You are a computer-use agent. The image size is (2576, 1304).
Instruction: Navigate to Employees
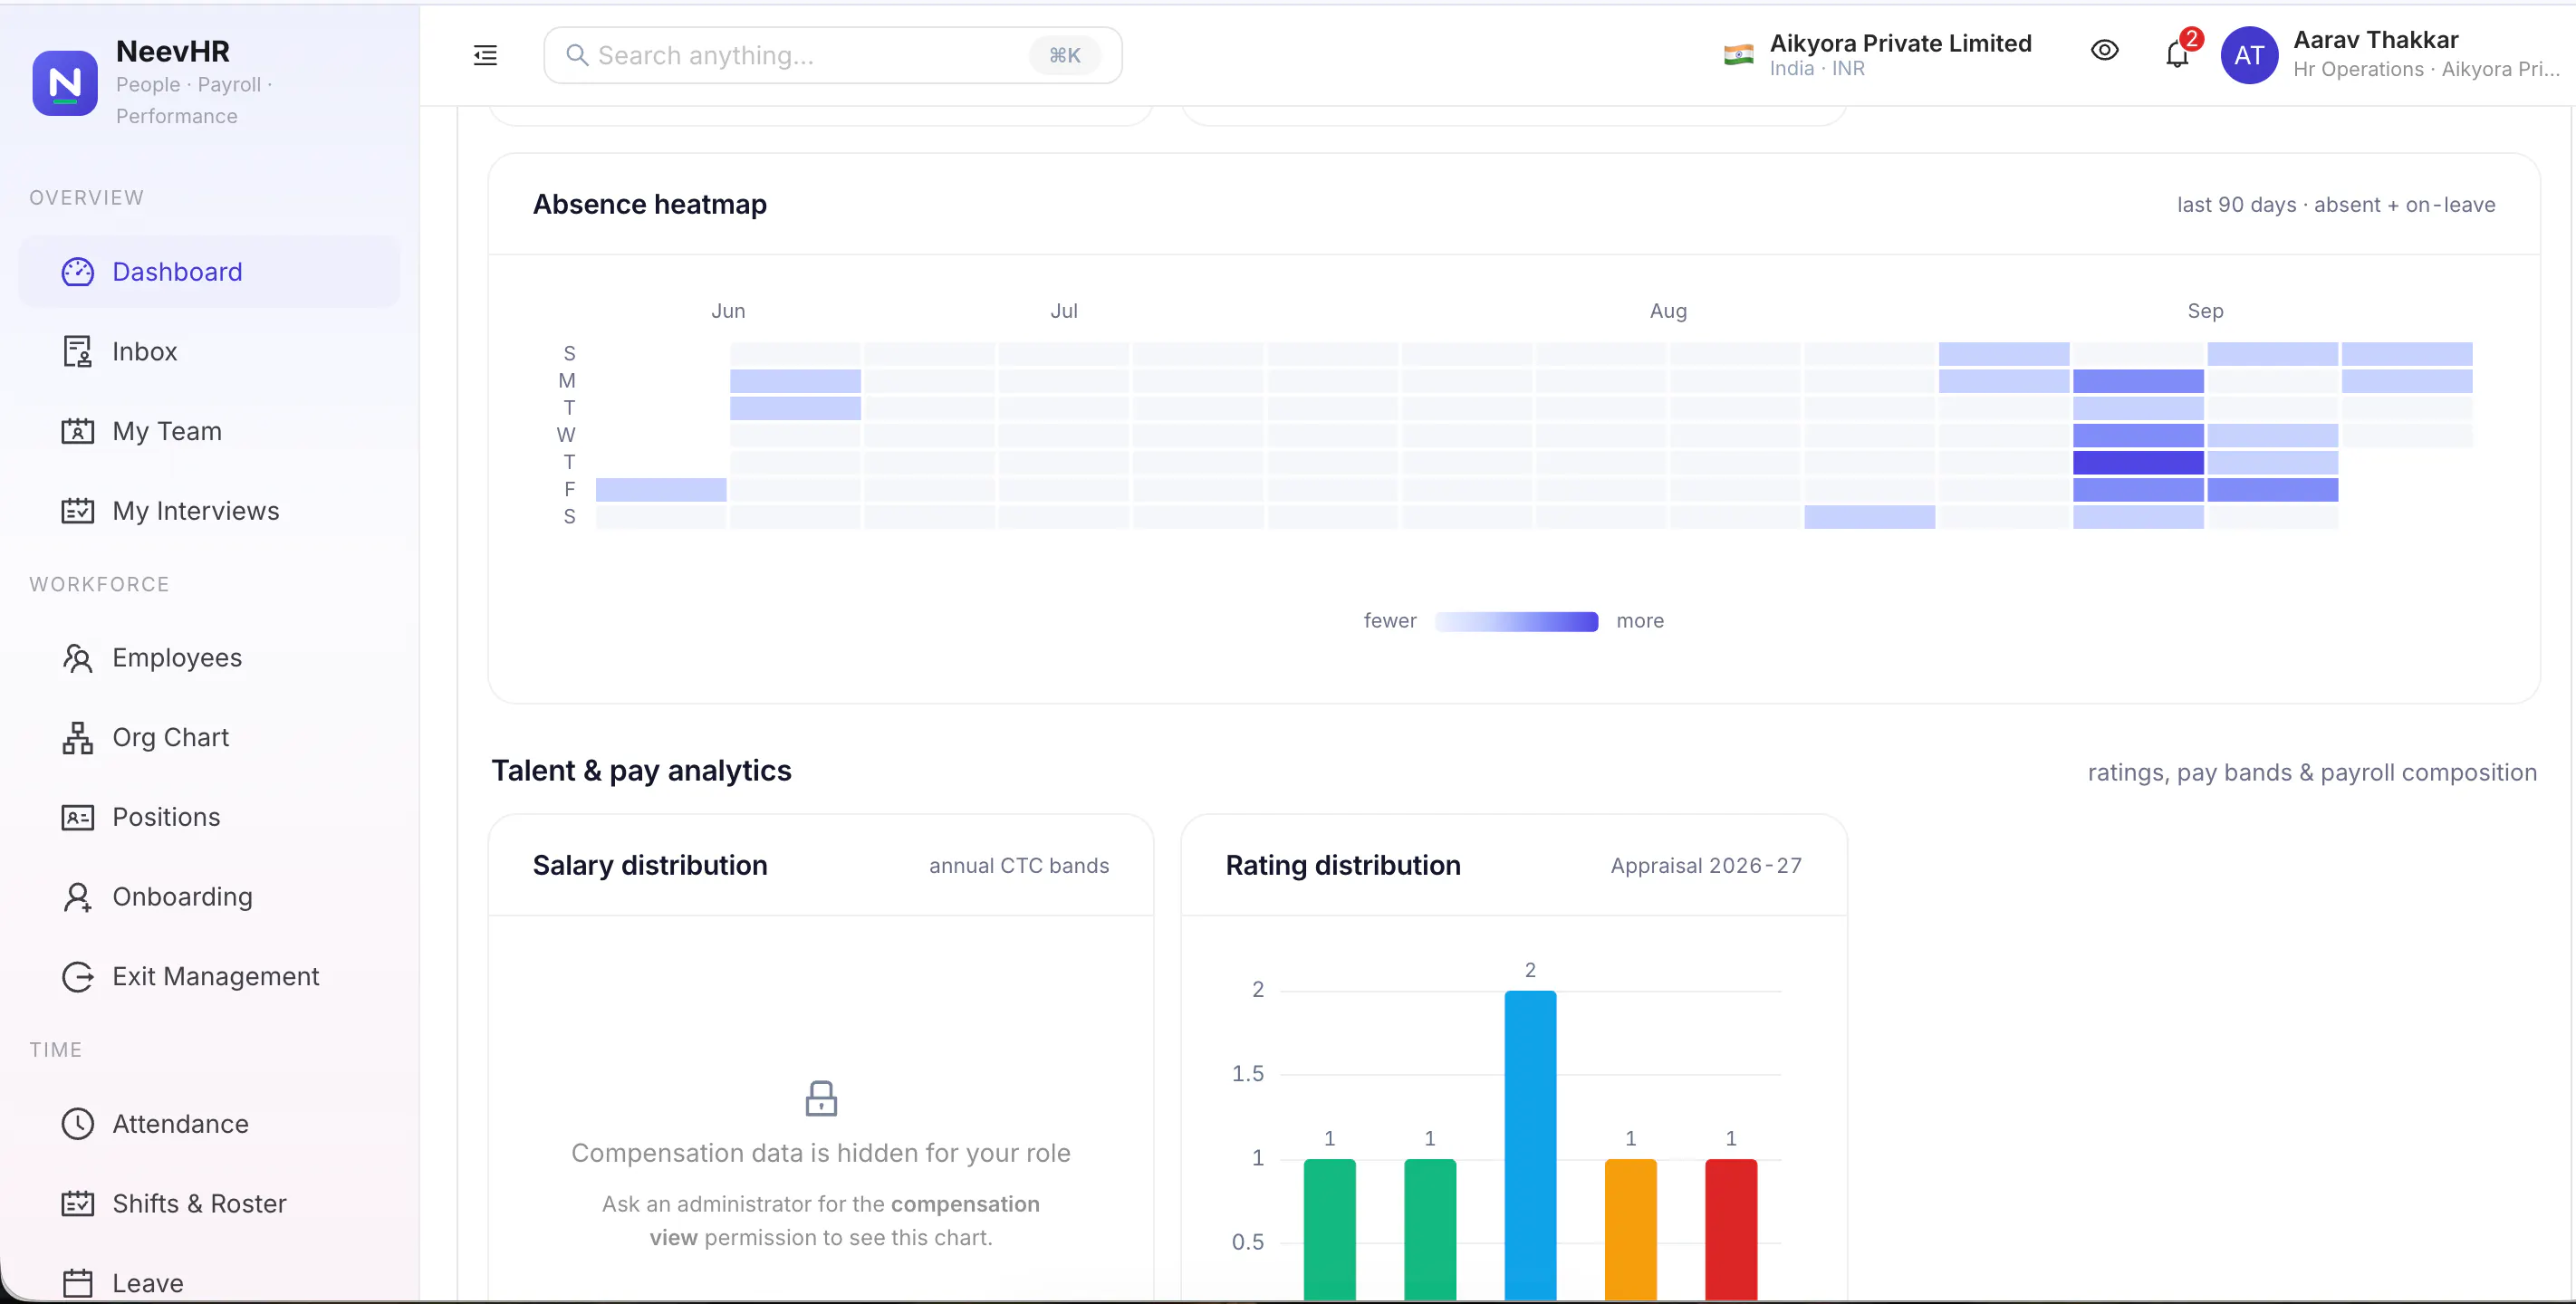[x=210, y=658]
